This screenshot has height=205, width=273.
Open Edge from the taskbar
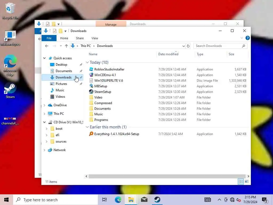click(118, 200)
